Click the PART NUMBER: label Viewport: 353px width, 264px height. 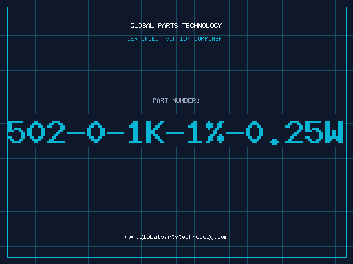tap(176, 100)
